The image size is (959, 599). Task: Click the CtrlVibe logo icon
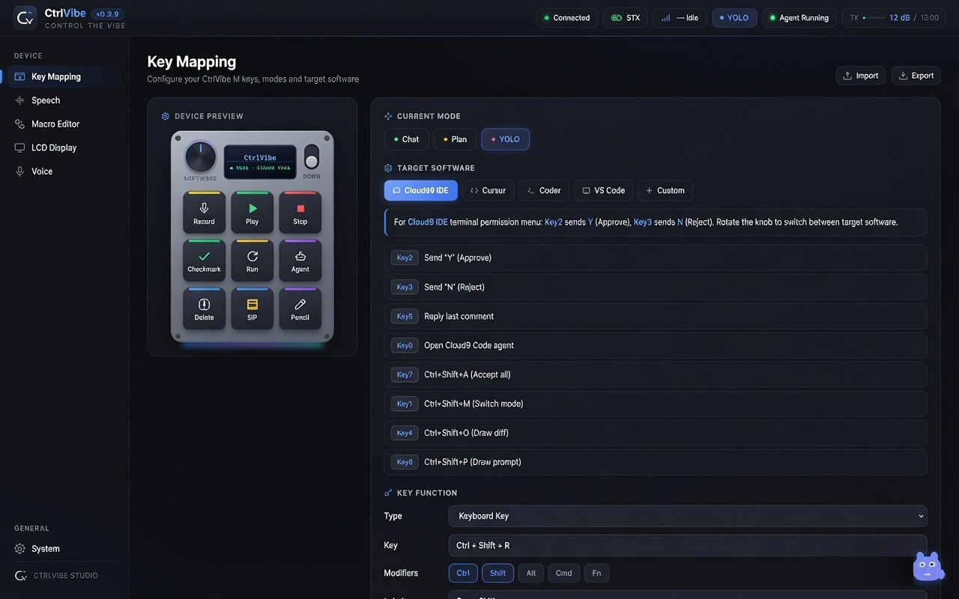pyautogui.click(x=25, y=18)
